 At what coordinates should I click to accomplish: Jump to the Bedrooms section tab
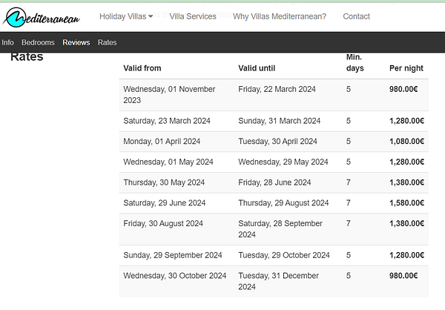(38, 42)
